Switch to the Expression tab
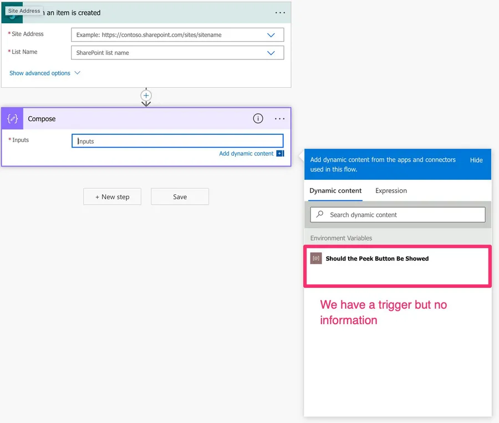The image size is (499, 423). pyautogui.click(x=391, y=191)
